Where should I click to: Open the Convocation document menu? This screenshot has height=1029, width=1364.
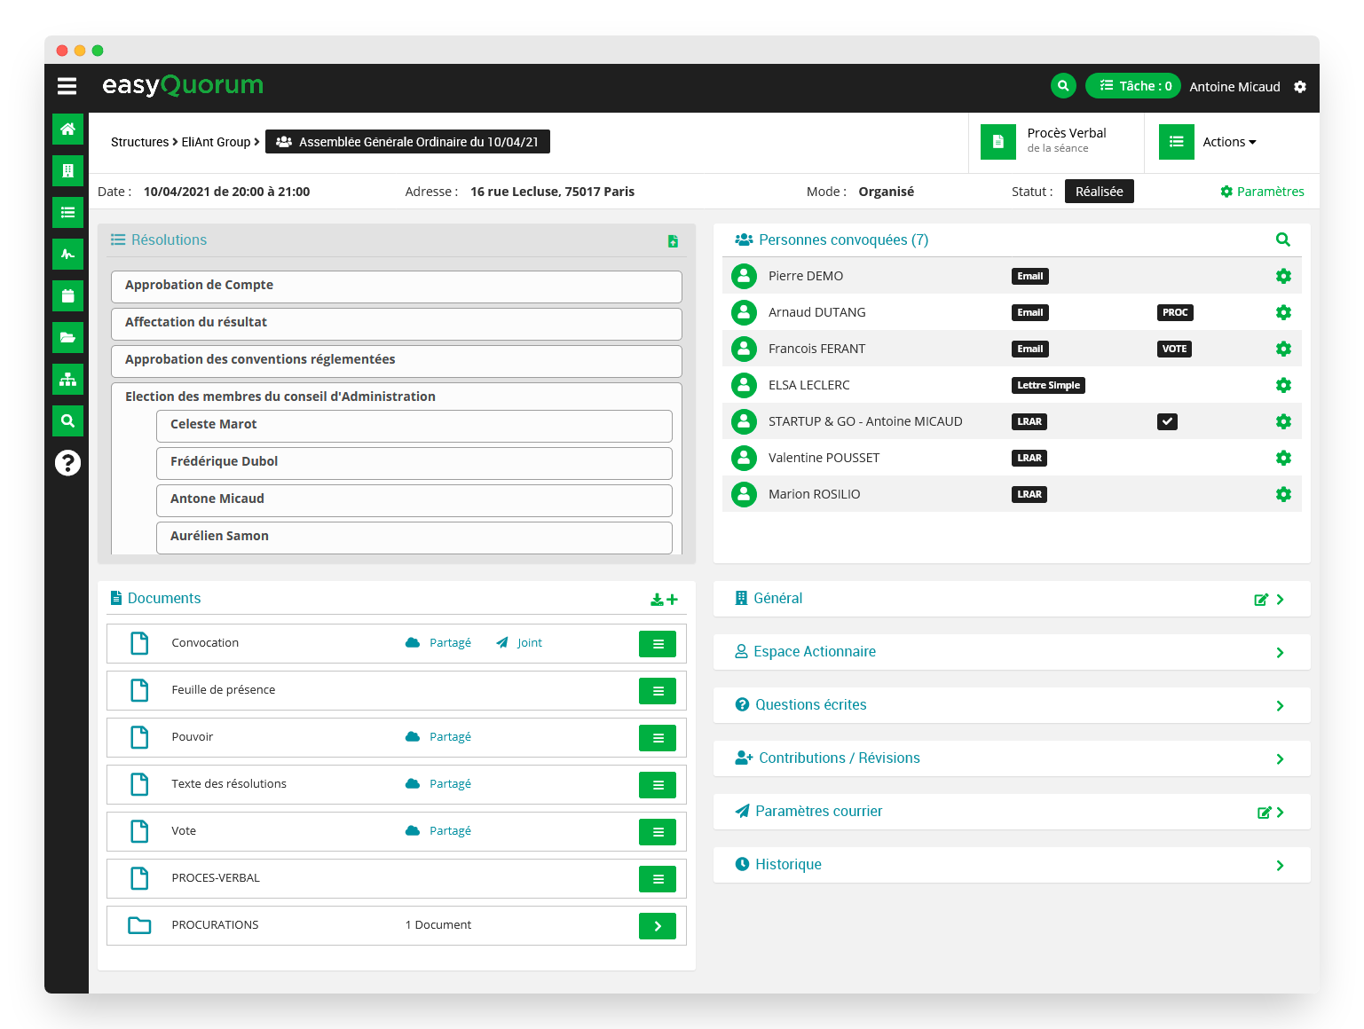click(658, 644)
